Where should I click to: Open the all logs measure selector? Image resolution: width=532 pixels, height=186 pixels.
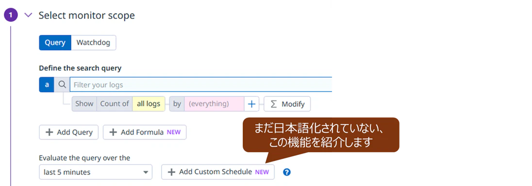[x=149, y=104]
